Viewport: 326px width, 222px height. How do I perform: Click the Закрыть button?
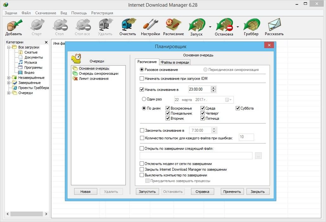click(258, 192)
